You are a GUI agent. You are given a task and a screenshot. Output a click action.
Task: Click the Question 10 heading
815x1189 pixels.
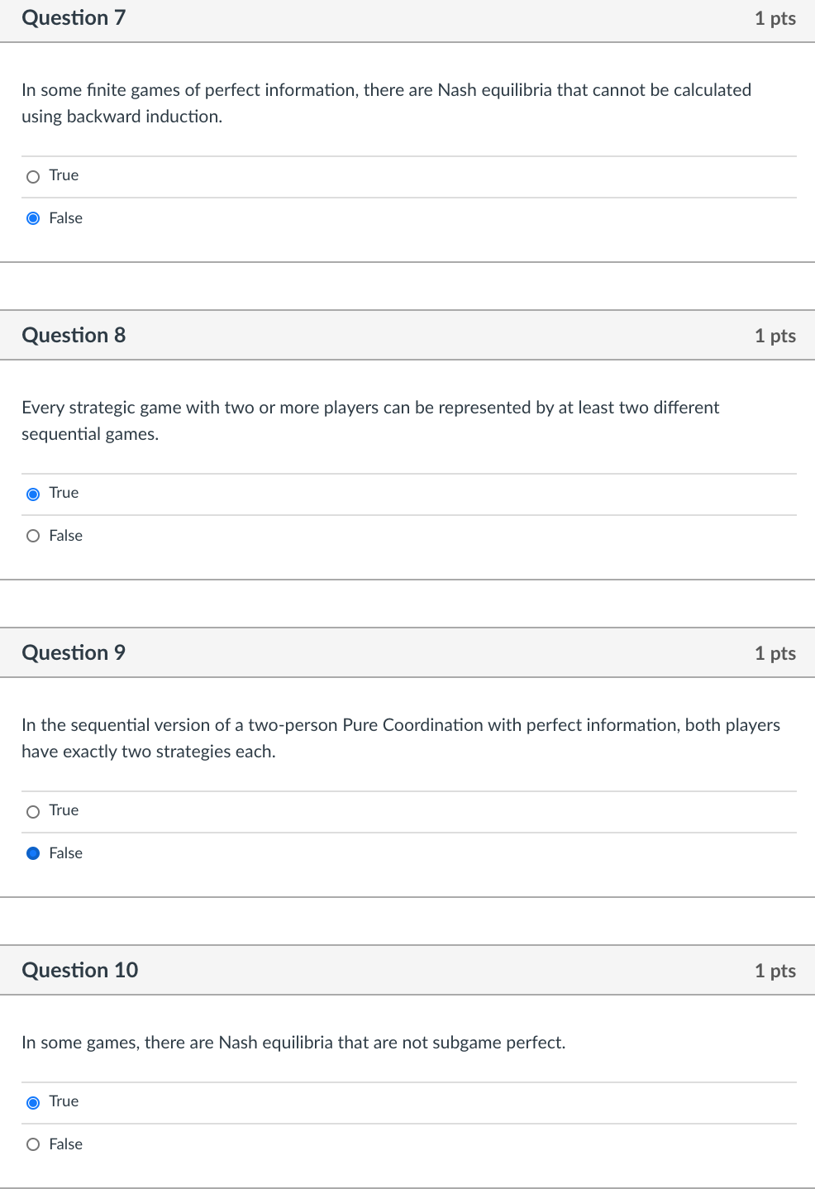79,971
